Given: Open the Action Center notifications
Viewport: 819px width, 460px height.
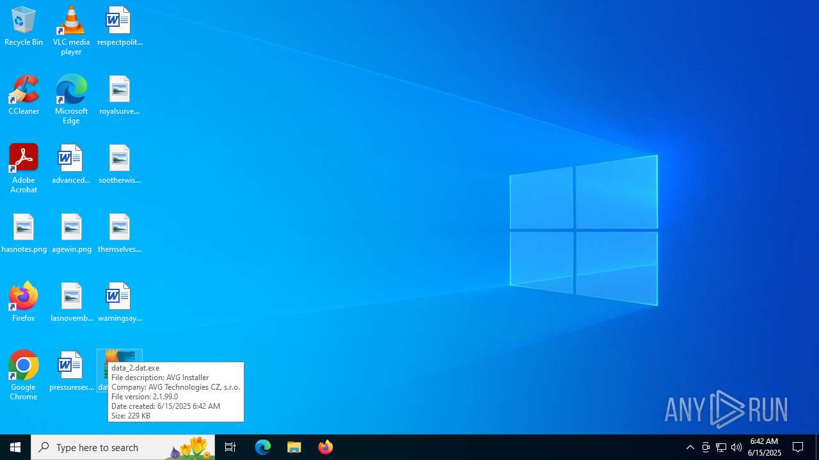Looking at the screenshot, I should click(x=799, y=447).
